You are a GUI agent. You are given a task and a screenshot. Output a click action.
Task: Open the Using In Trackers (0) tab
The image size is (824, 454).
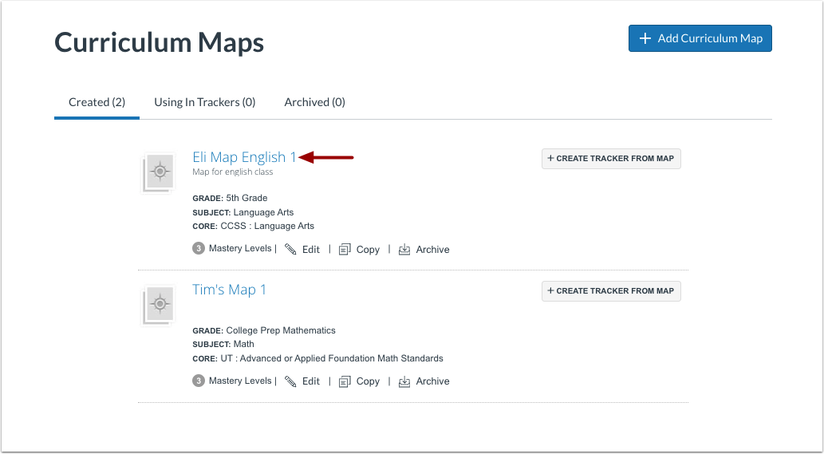coord(204,102)
